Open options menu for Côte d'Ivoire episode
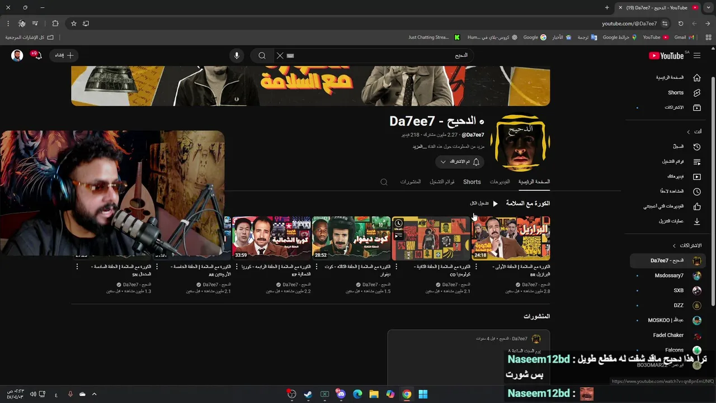Screen dimensions: 716x403 click(x=317, y=267)
